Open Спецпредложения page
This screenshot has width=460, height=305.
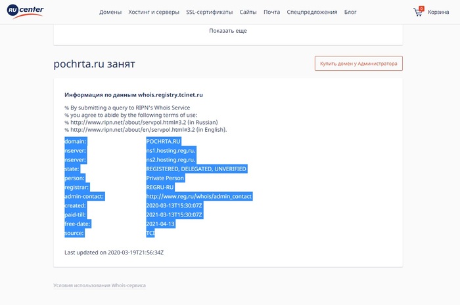click(312, 12)
